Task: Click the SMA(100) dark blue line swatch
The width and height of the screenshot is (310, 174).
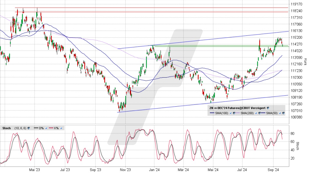Action: coord(212,113)
